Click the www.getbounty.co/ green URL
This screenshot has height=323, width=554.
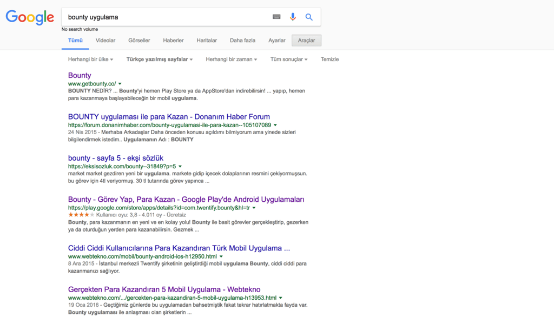(92, 84)
